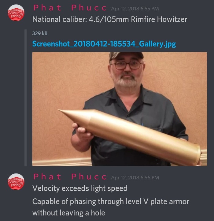Click the Apr 12, 2018 6:56 PM timestamp
214x221 pixels.
coord(135,177)
